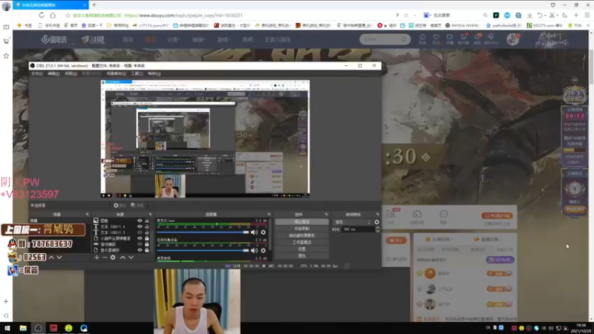Image resolution: width=594 pixels, height=334 pixels.
Task: Open Windows Start menu
Action: coord(7,328)
